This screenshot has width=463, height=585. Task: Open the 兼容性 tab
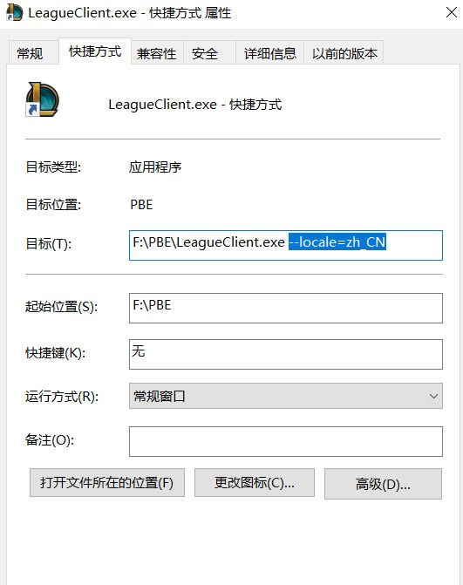[x=157, y=53]
